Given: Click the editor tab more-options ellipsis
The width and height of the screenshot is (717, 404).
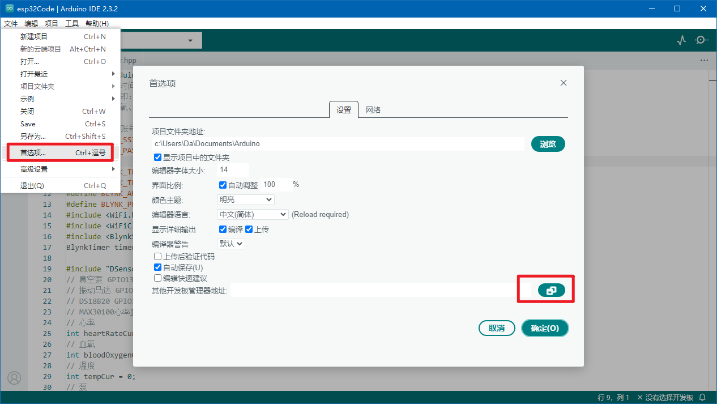Looking at the screenshot, I should [x=704, y=60].
